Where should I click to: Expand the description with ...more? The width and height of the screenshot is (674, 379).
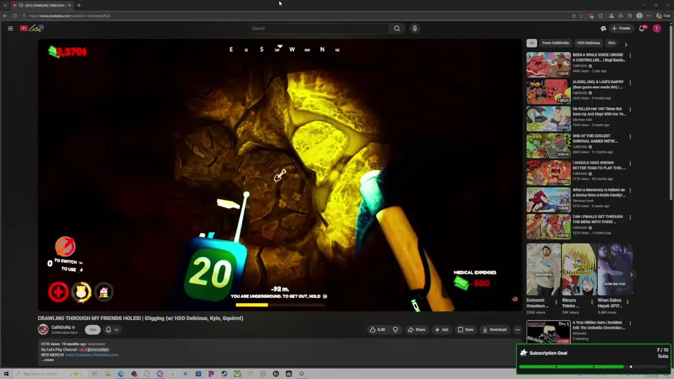click(x=48, y=360)
